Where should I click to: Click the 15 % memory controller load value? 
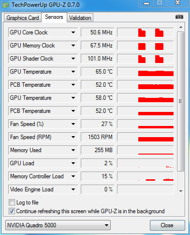(98, 176)
